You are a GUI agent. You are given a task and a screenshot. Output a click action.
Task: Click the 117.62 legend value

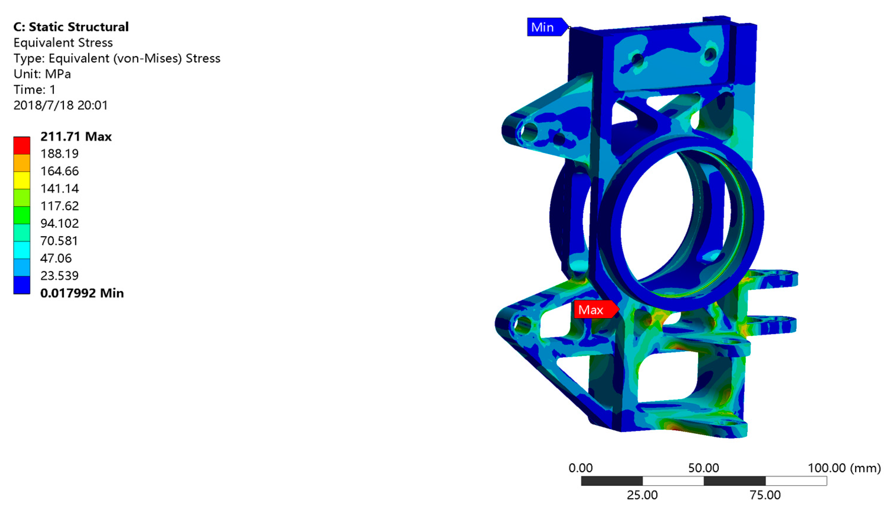60,206
